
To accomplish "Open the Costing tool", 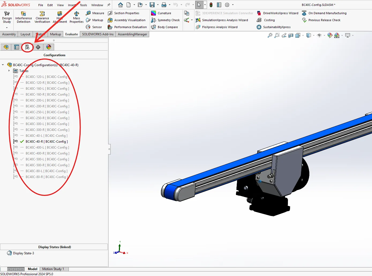I will pyautogui.click(x=266, y=20).
